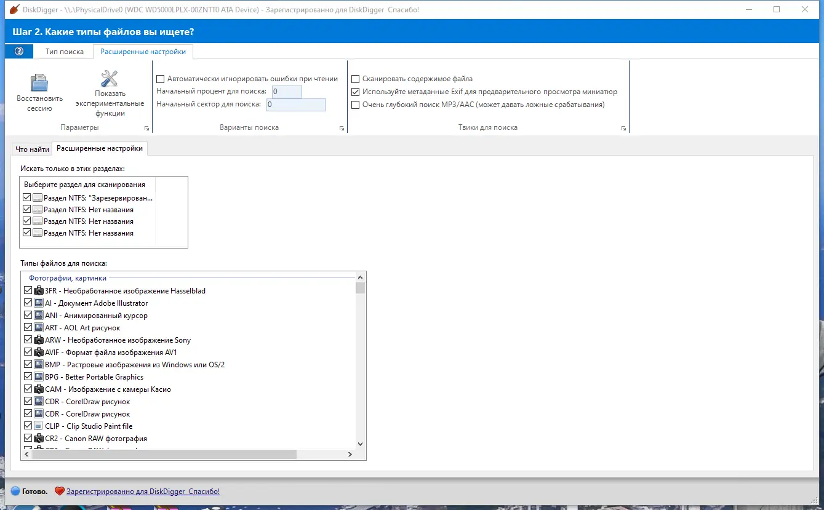Click the vertical scrollbar thumb of file types
824x510 pixels.
pos(360,288)
